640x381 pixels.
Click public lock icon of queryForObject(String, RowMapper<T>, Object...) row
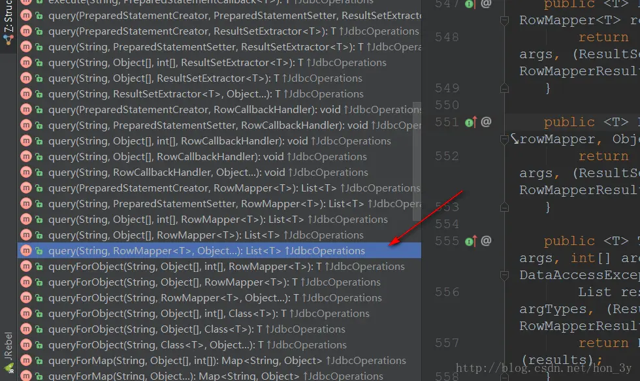(x=39, y=298)
